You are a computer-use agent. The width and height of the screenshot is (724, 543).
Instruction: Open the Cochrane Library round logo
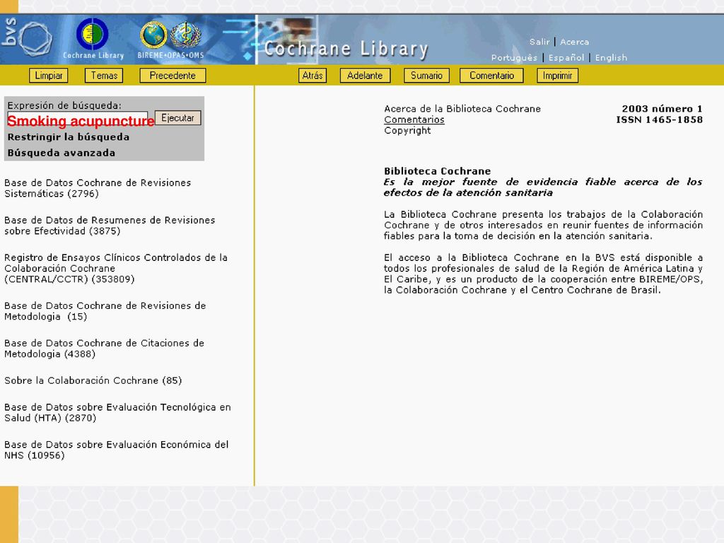click(x=93, y=34)
